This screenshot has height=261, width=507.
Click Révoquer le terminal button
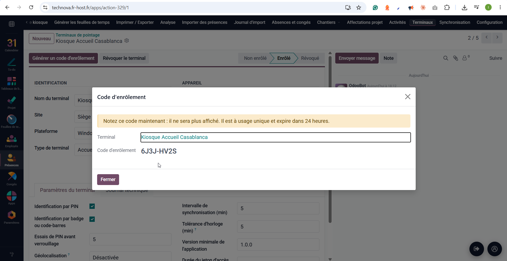(x=124, y=58)
